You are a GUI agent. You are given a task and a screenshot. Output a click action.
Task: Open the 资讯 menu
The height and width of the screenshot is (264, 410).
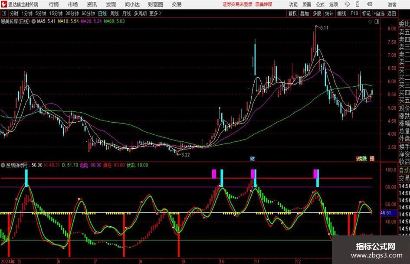coord(92,4)
